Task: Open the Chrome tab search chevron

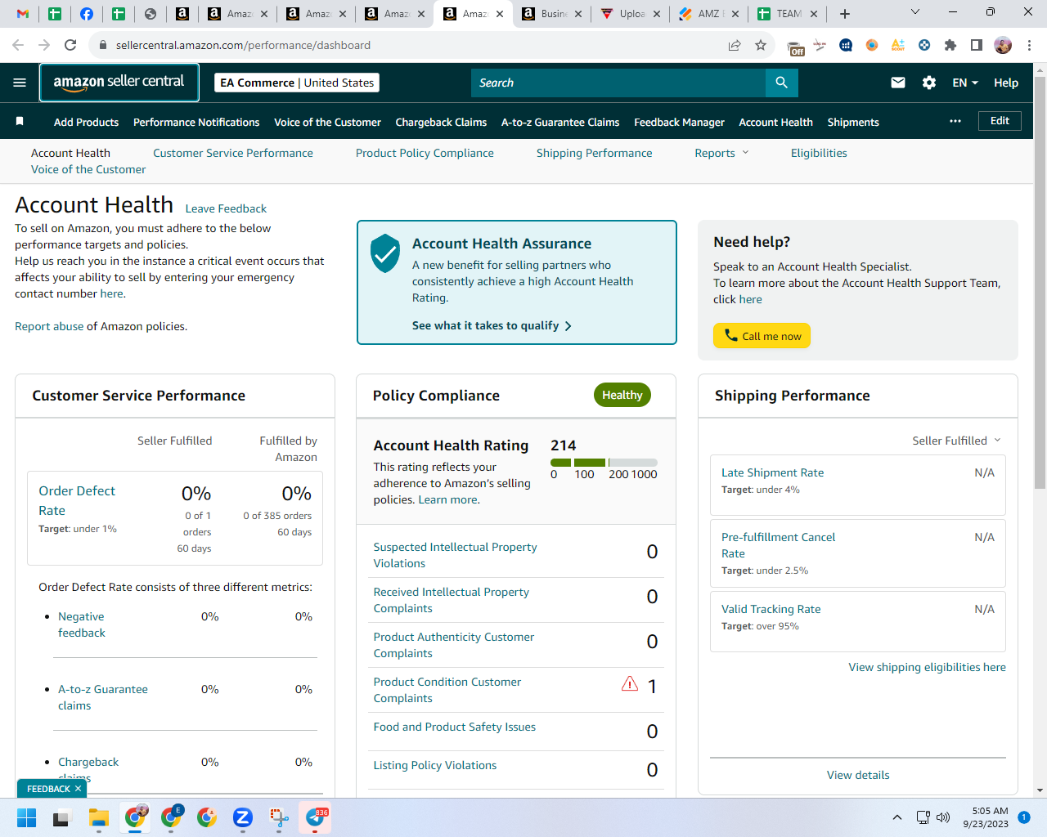Action: (x=915, y=12)
